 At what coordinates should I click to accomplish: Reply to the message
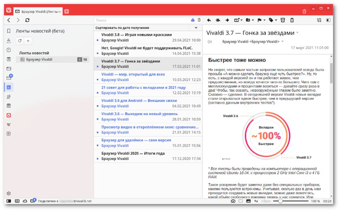click(209, 20)
